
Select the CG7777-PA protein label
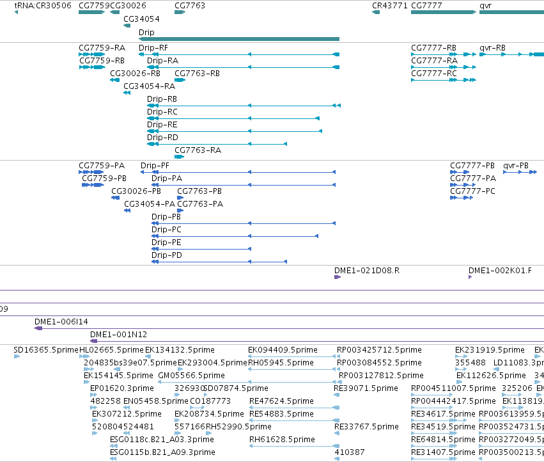pyautogui.click(x=473, y=178)
